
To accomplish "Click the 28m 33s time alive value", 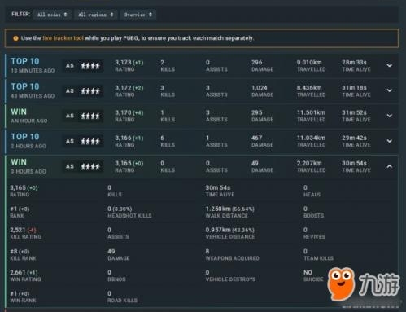I will point(354,63).
